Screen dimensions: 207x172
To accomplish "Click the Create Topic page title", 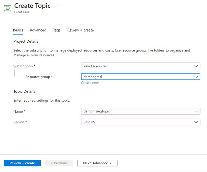I will tap(32, 6).
